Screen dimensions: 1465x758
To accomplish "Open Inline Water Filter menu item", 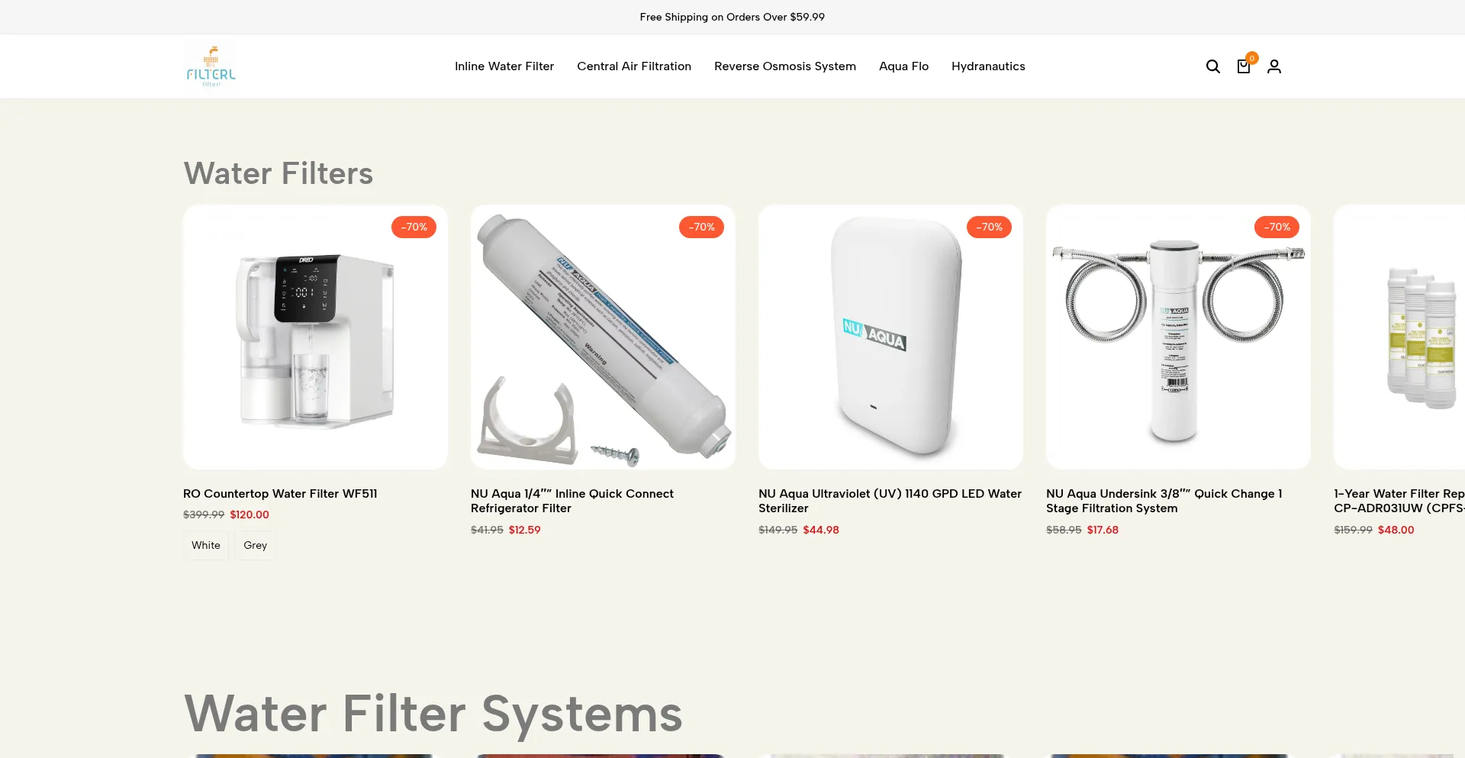I will click(x=504, y=66).
